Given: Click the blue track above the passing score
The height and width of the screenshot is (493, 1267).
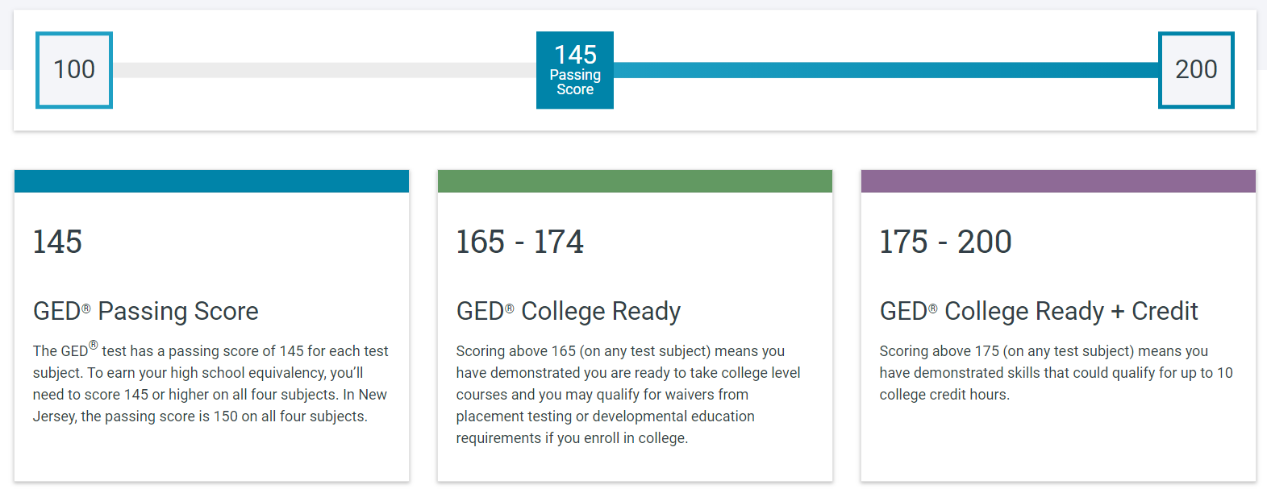Looking at the screenshot, I should click(886, 70).
